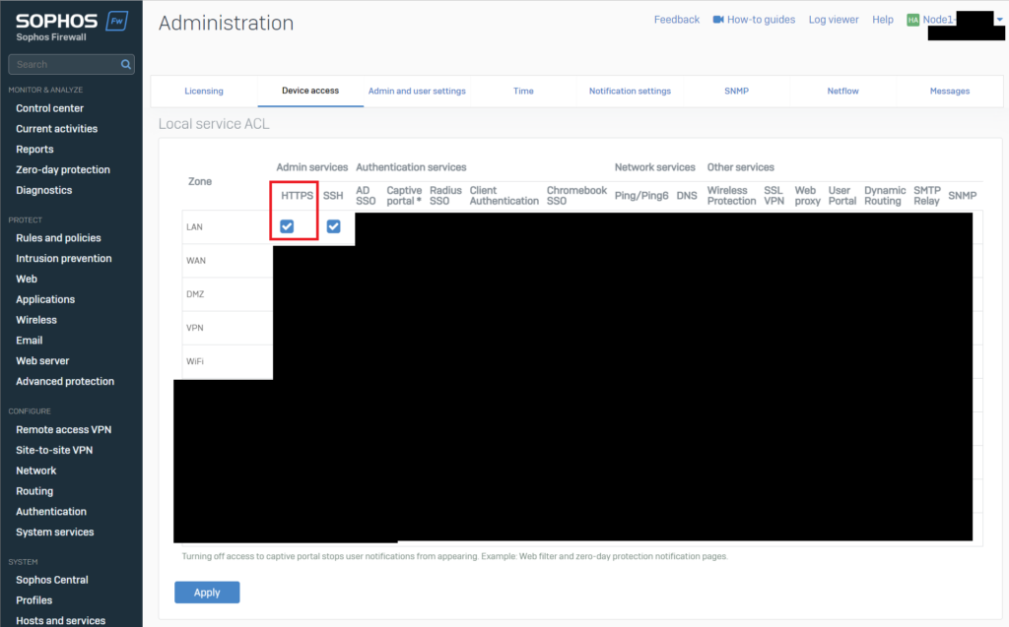Switch to the Licensing tab

click(204, 91)
